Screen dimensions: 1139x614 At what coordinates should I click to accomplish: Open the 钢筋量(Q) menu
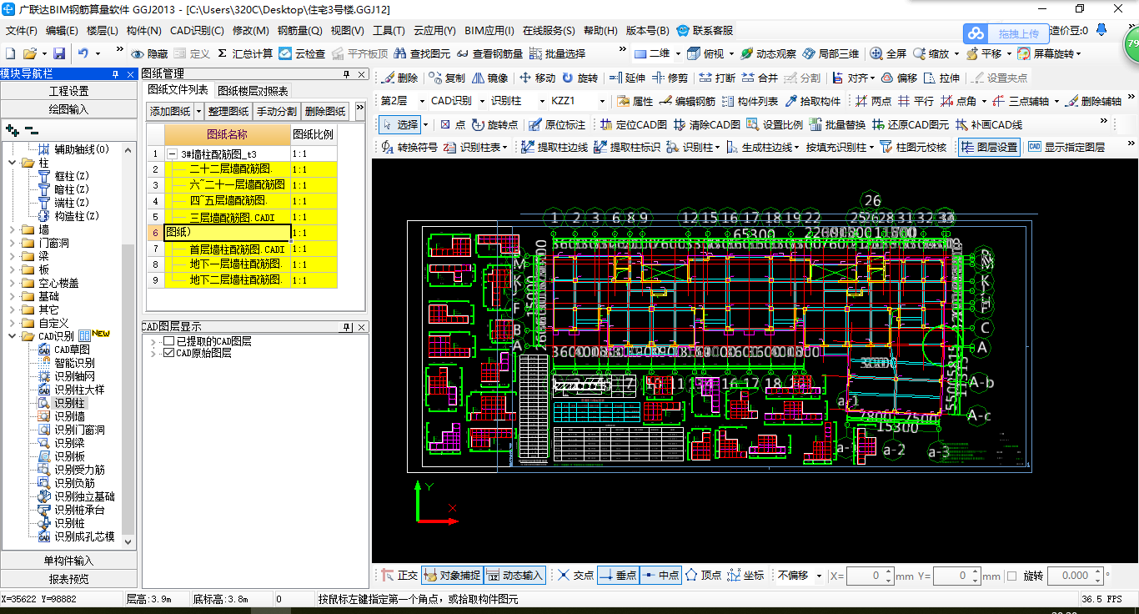click(x=300, y=30)
